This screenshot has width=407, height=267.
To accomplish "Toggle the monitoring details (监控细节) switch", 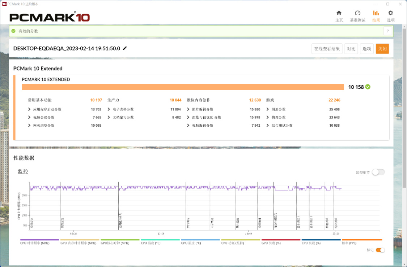I will coord(378,172).
